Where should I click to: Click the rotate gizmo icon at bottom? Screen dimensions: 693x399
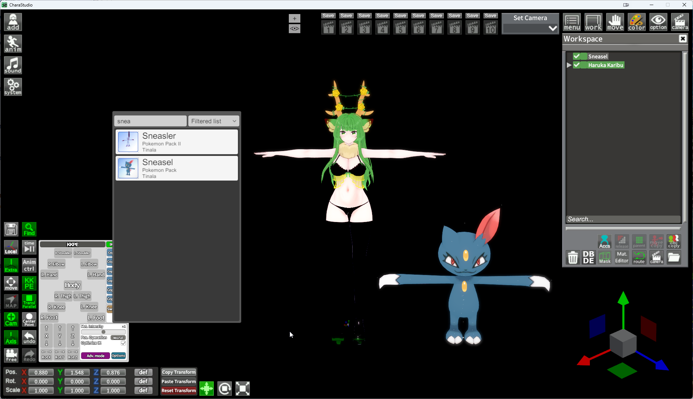(225, 389)
